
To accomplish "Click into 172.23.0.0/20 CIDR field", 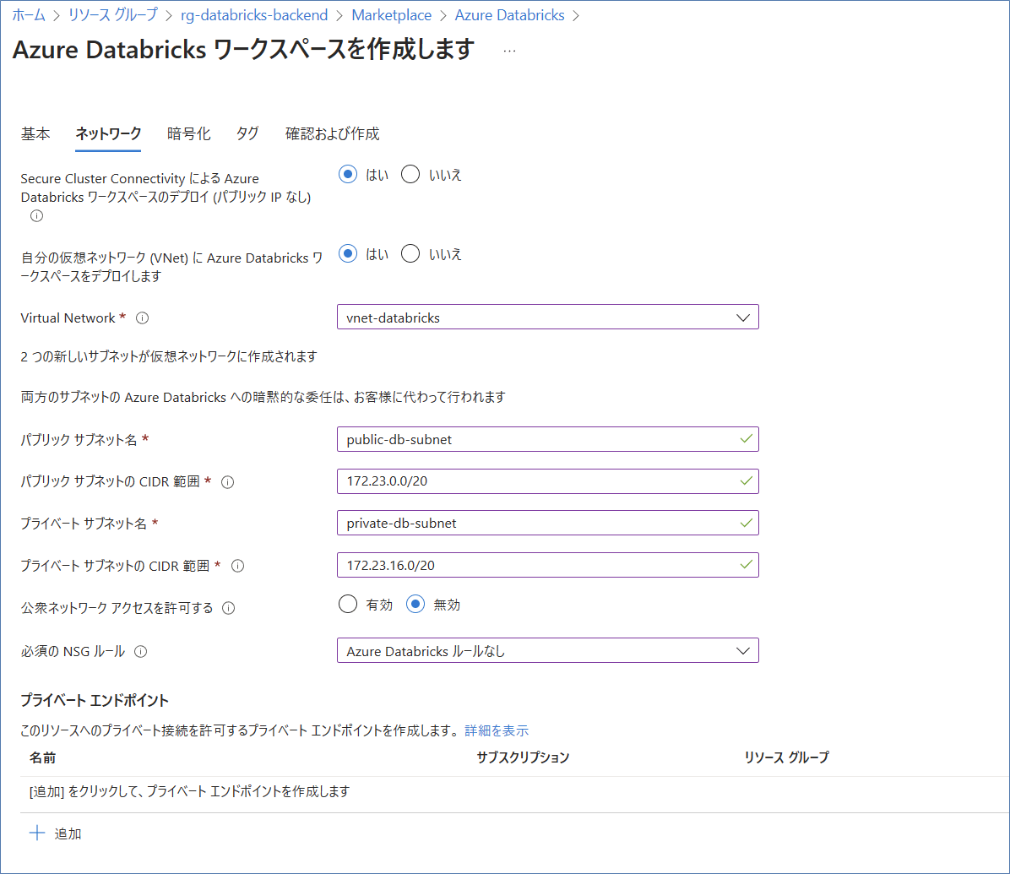I will (547, 481).
